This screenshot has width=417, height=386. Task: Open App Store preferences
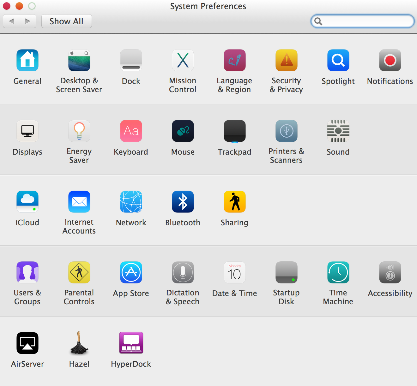point(131,272)
